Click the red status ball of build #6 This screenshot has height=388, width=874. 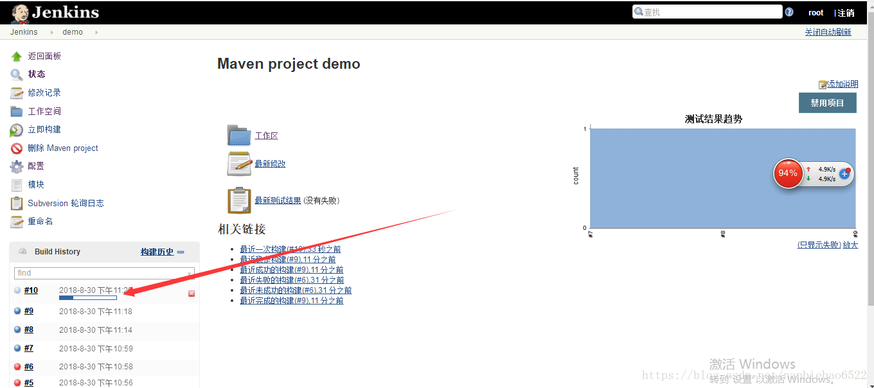click(17, 367)
